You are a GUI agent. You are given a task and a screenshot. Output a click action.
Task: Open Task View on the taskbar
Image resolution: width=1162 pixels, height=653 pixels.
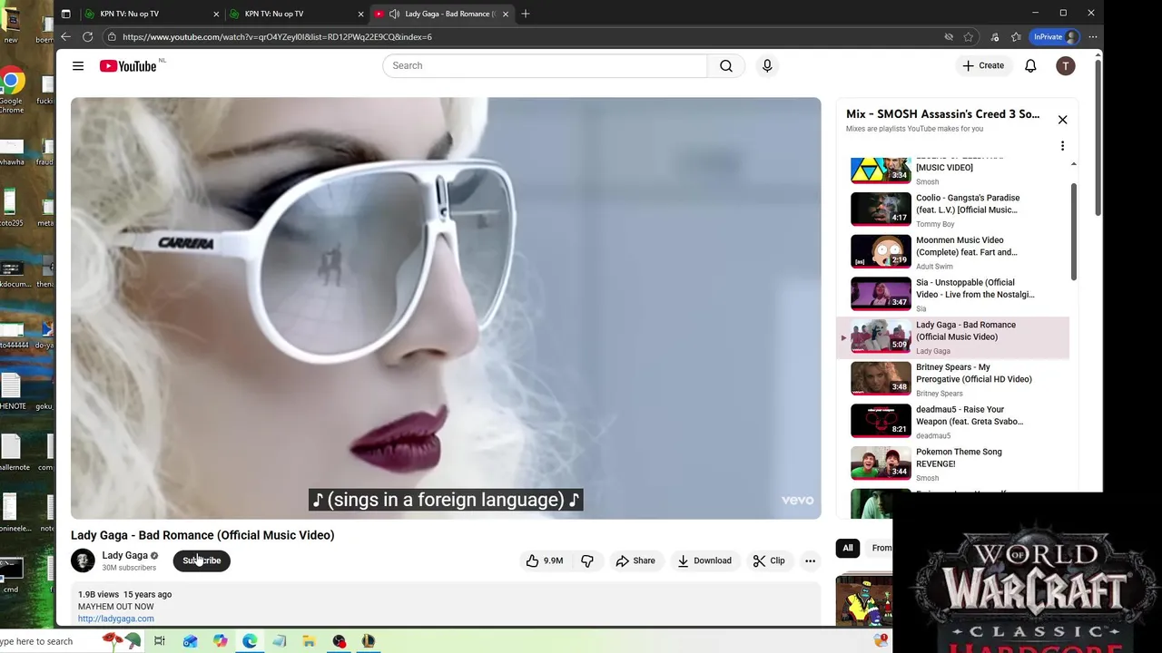pyautogui.click(x=160, y=641)
